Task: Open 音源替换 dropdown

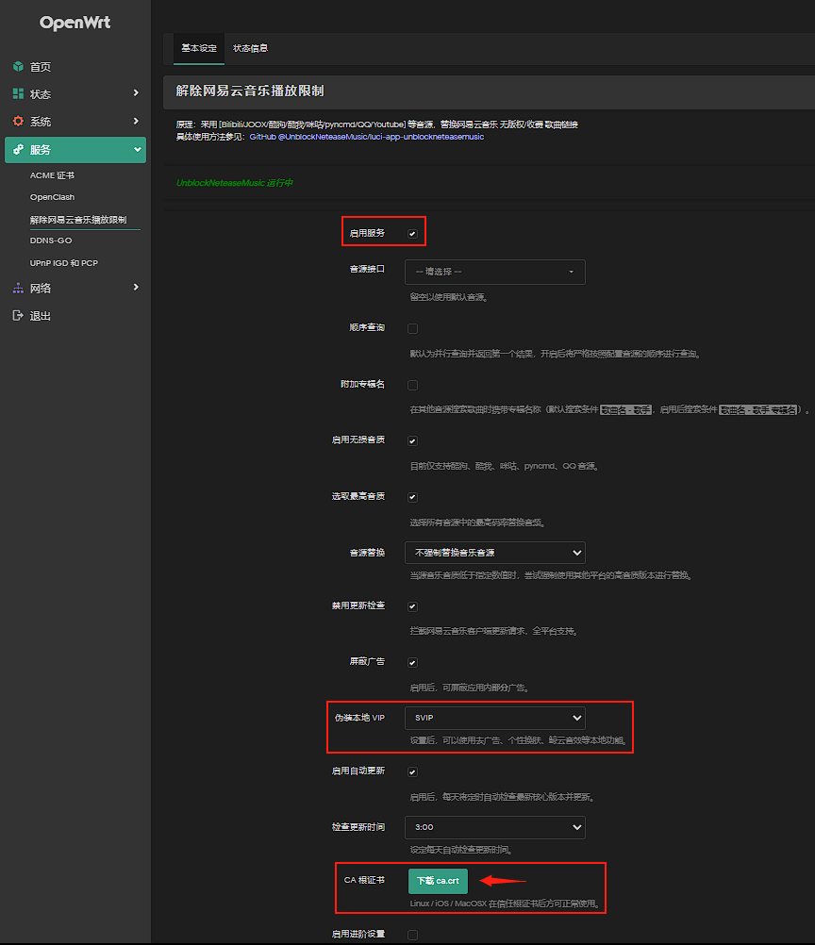Action: [495, 553]
